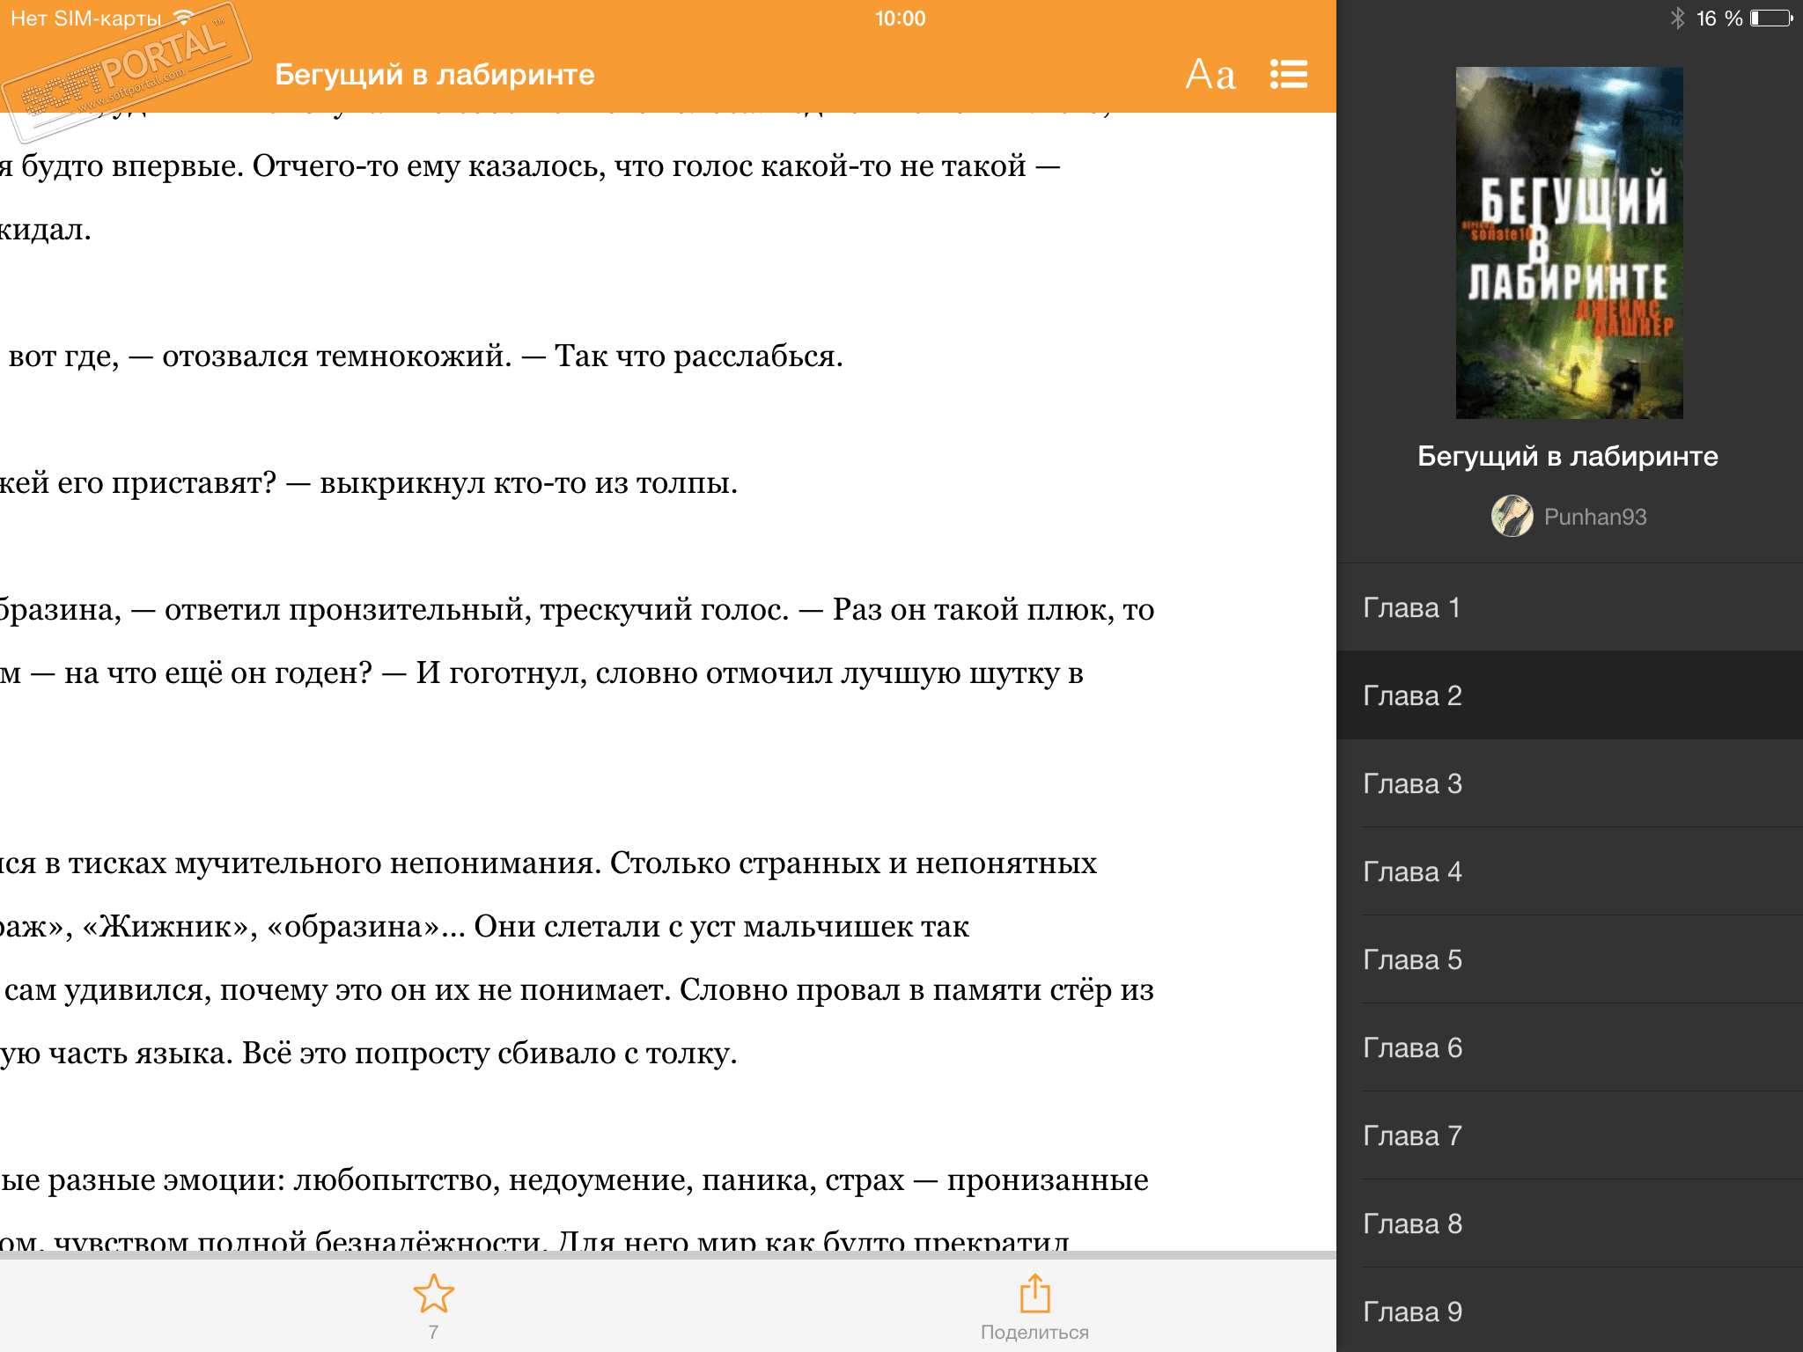Toggle the table of contents list icon

1288,75
